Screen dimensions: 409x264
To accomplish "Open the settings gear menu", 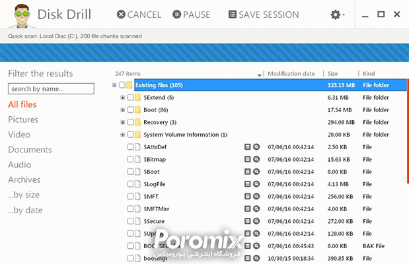I will tap(337, 15).
